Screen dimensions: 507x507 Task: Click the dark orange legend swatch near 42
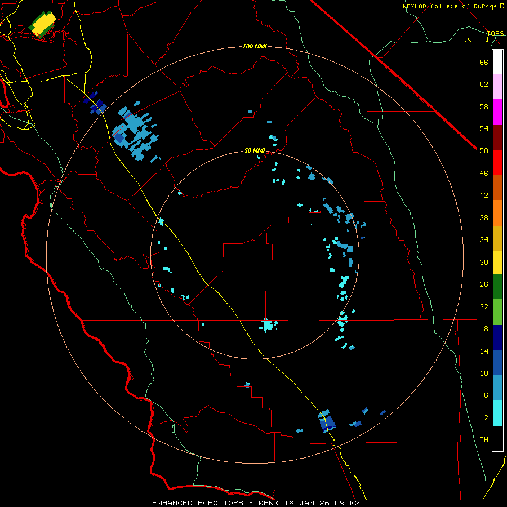pyautogui.click(x=497, y=188)
